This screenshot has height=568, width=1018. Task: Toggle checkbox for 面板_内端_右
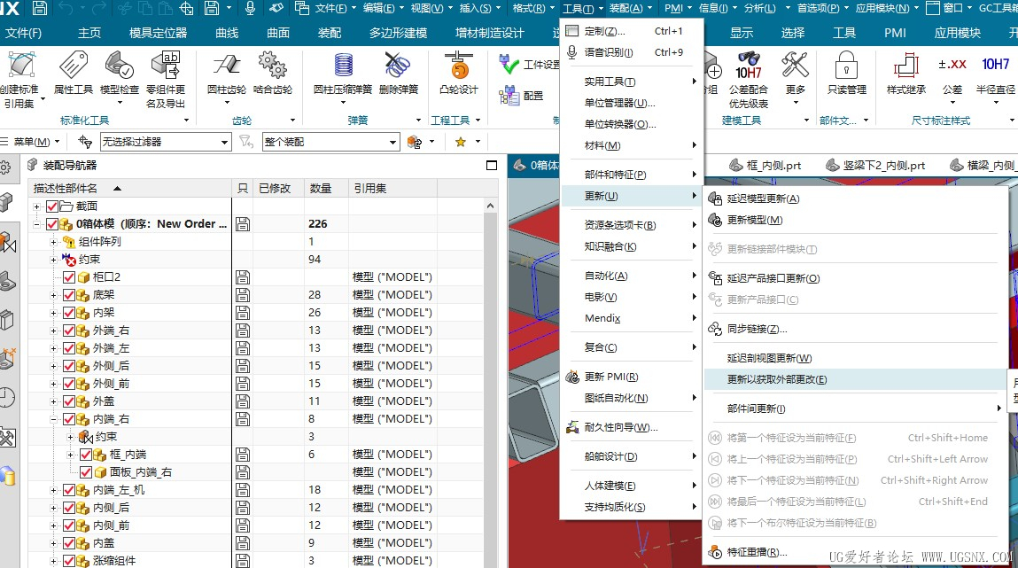point(86,472)
